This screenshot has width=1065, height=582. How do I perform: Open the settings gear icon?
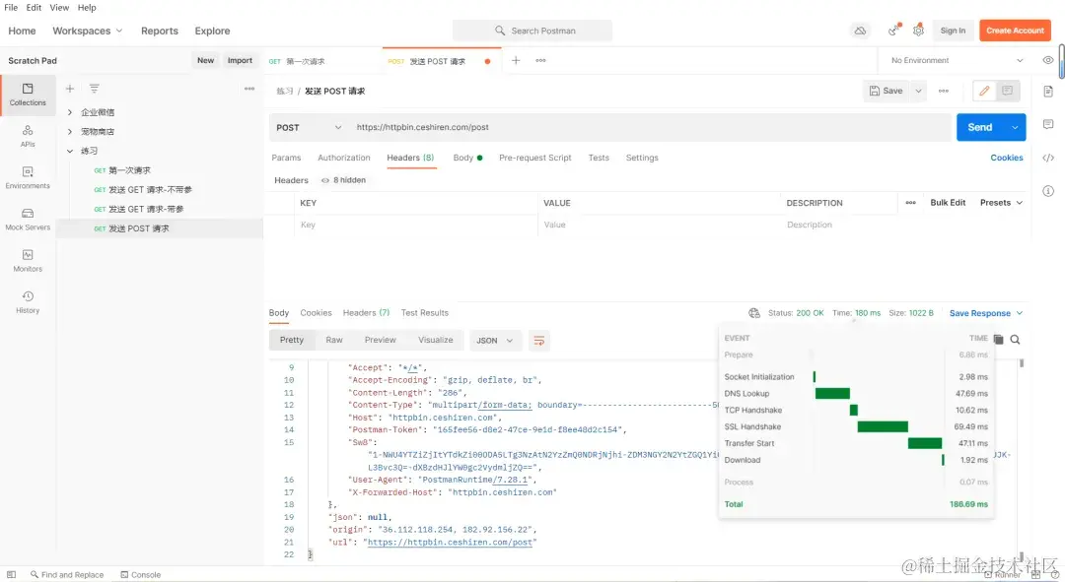[918, 30]
